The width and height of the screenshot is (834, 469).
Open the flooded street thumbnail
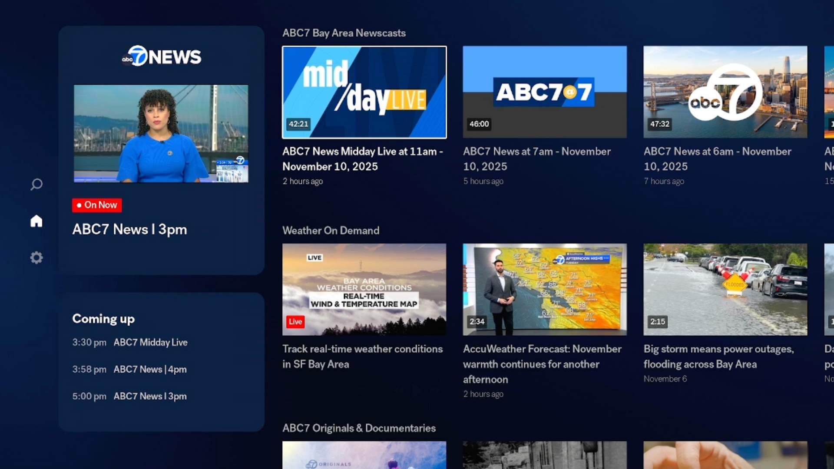click(x=725, y=290)
